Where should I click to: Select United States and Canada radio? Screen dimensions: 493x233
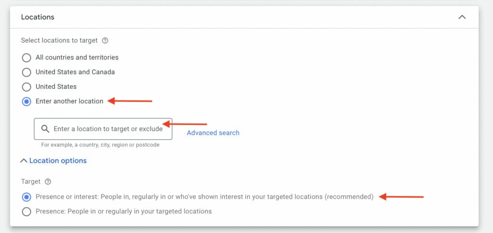[x=26, y=72]
